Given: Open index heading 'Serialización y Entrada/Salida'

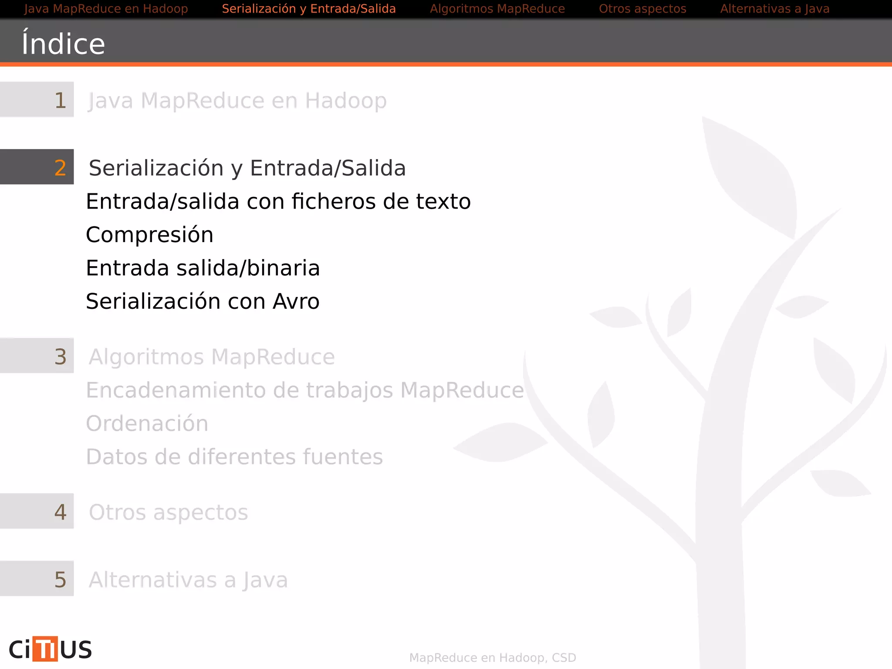Looking at the screenshot, I should click(247, 168).
